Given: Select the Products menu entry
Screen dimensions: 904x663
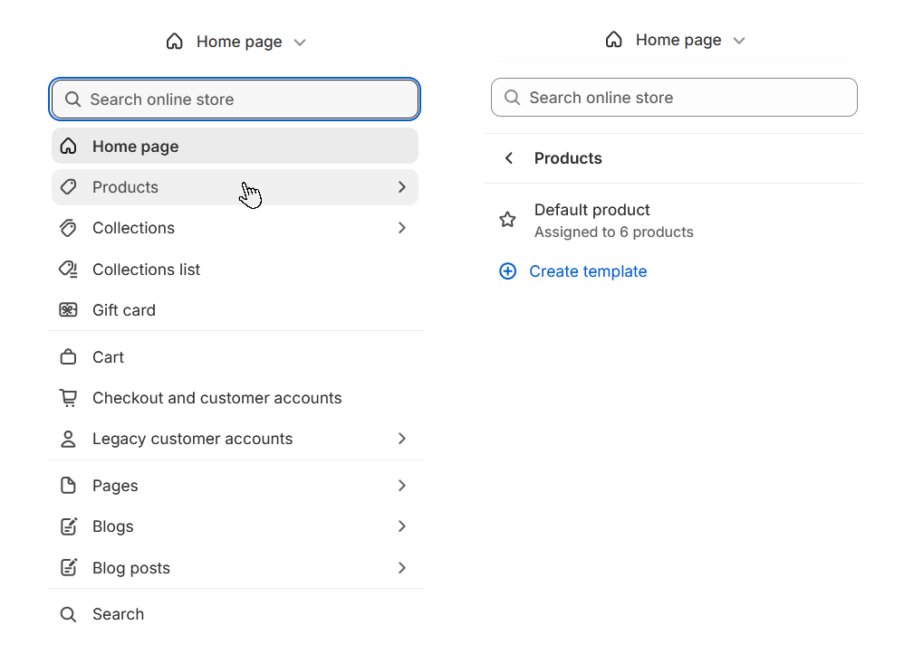Looking at the screenshot, I should (x=127, y=187).
